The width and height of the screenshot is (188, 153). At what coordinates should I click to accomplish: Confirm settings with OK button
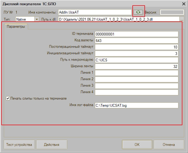click(137, 144)
